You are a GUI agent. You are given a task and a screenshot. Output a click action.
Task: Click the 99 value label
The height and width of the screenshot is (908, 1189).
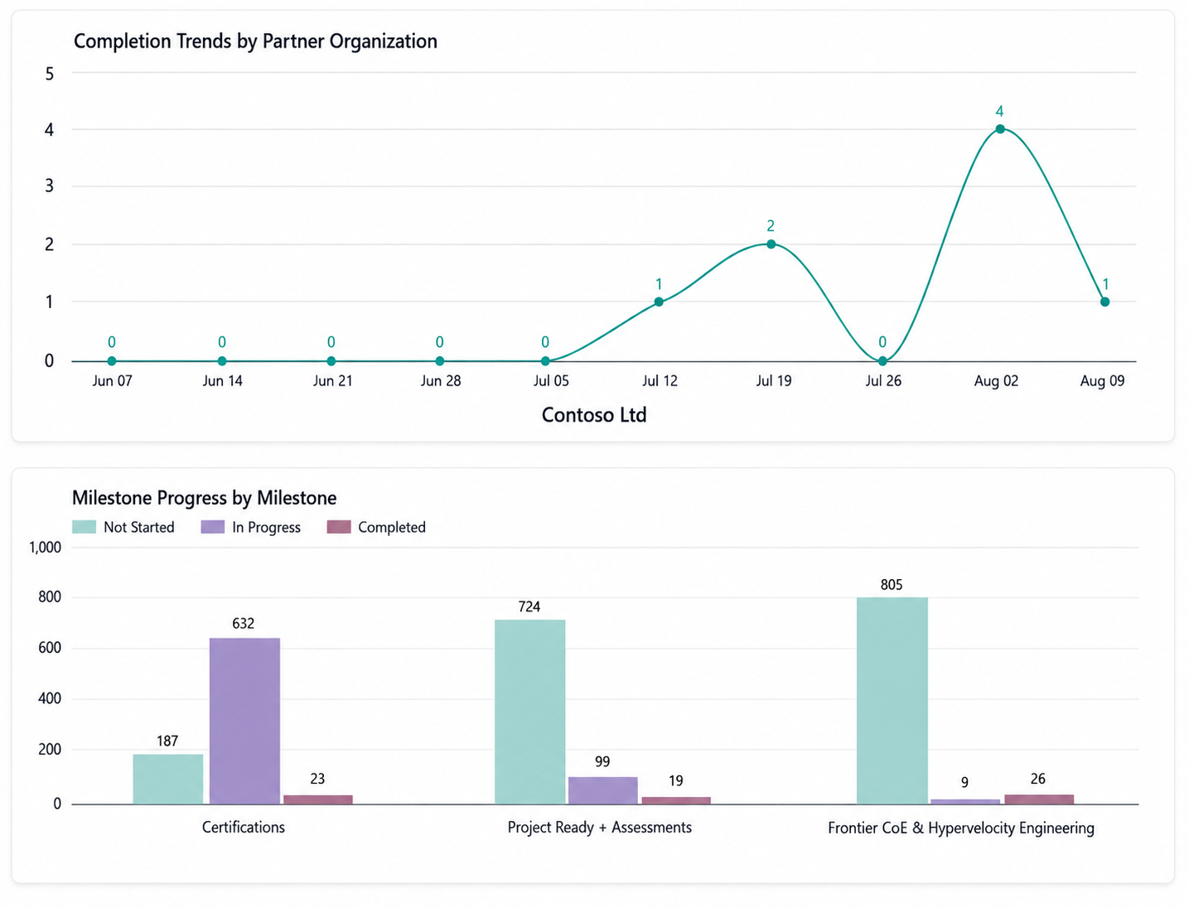coord(602,762)
